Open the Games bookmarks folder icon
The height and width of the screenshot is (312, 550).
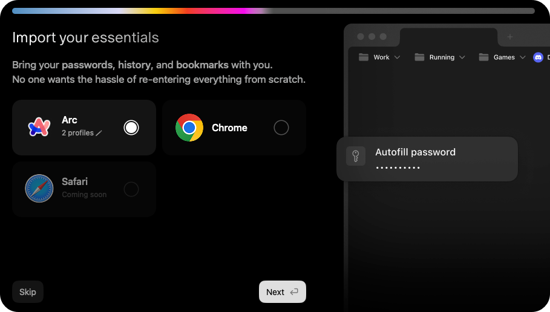point(483,57)
